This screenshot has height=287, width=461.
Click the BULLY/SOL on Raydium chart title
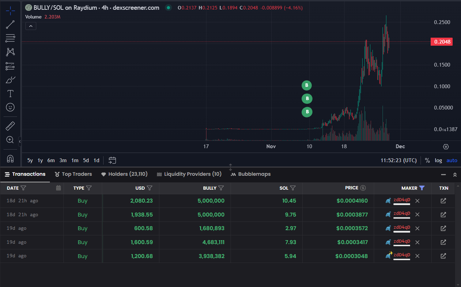pyautogui.click(x=96, y=8)
